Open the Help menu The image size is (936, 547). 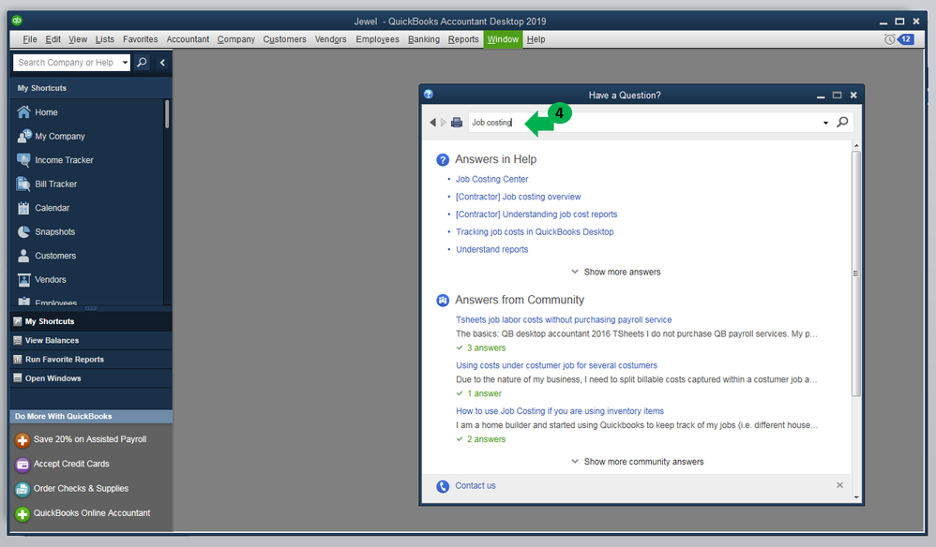[x=536, y=39]
